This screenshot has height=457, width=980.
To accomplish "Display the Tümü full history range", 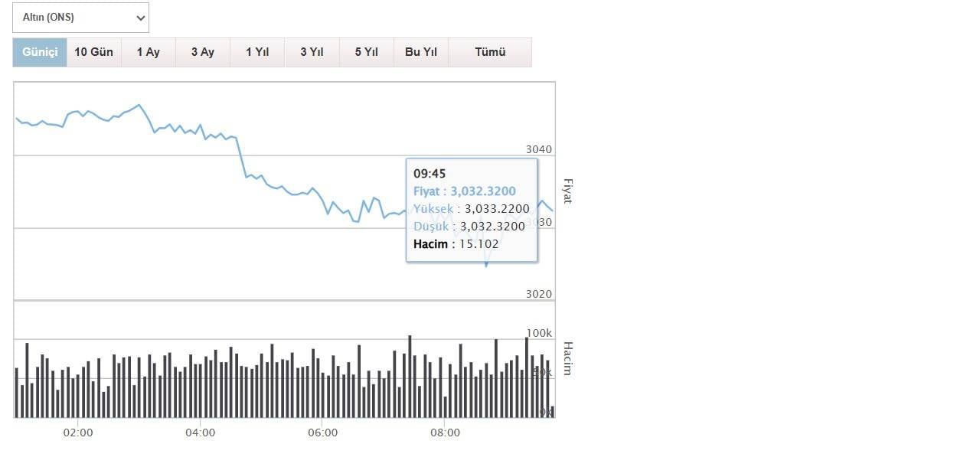I will tap(490, 52).
